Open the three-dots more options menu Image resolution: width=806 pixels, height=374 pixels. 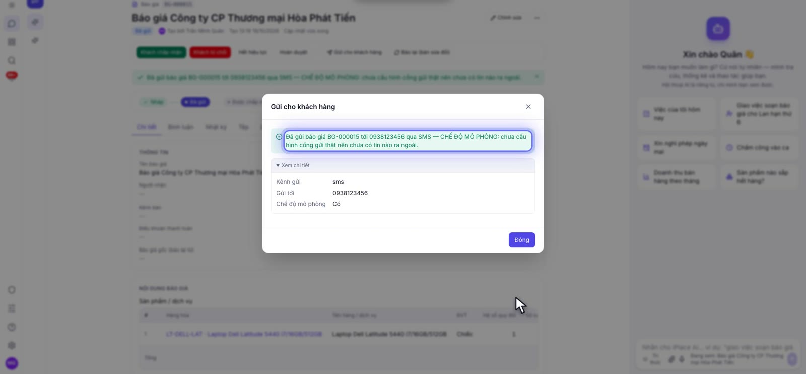click(x=537, y=18)
